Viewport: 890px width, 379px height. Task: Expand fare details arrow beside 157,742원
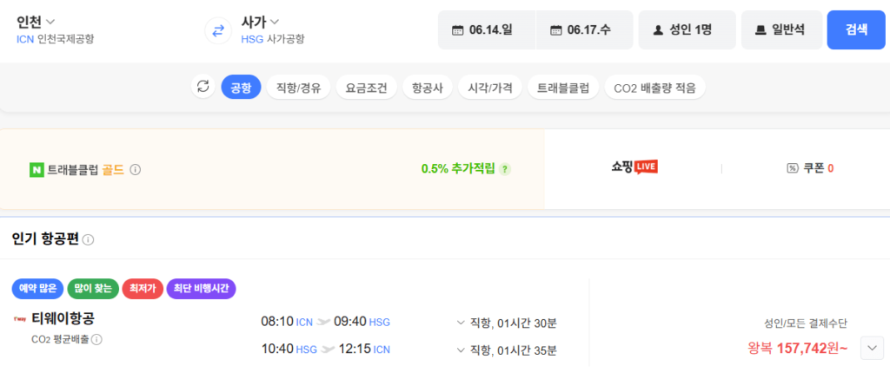coord(872,348)
